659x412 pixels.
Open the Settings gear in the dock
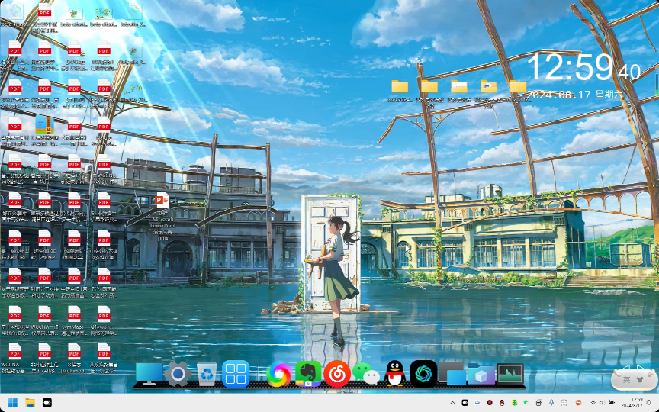178,373
